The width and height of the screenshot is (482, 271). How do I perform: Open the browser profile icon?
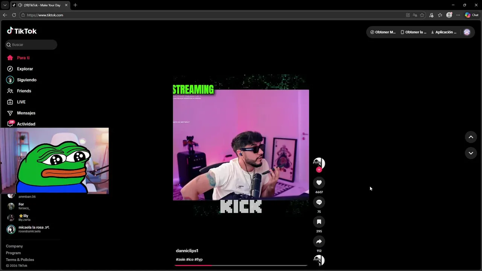point(449,15)
